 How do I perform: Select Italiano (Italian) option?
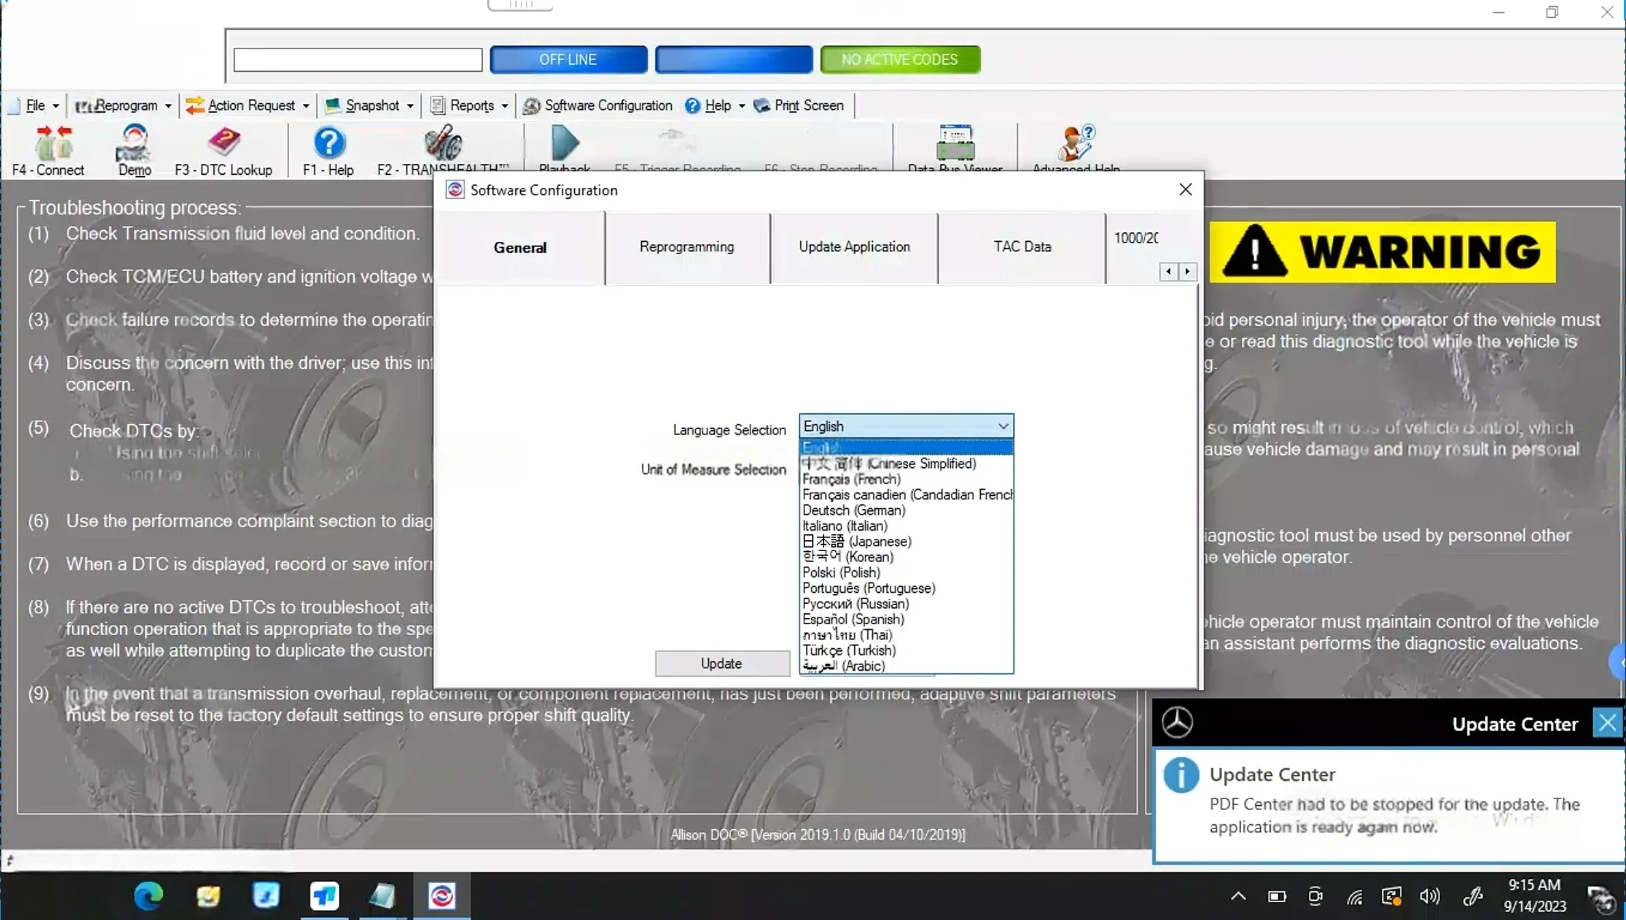click(906, 526)
